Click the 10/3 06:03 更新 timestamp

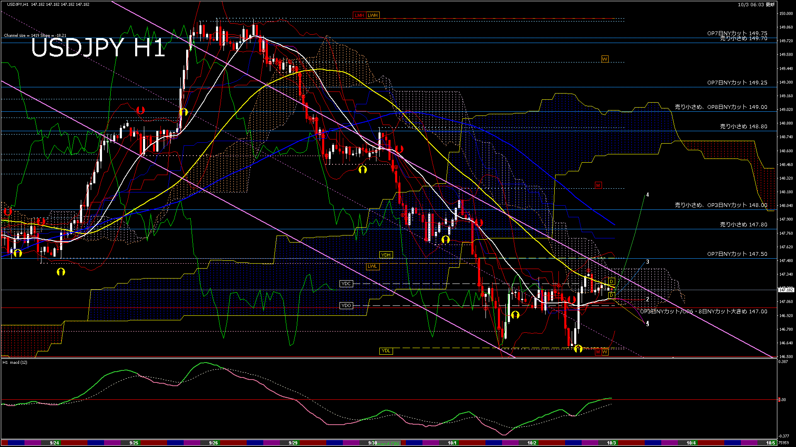(756, 5)
